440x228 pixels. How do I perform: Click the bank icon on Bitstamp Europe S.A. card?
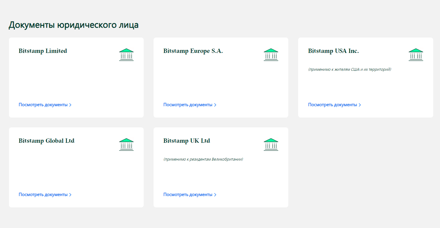point(271,55)
